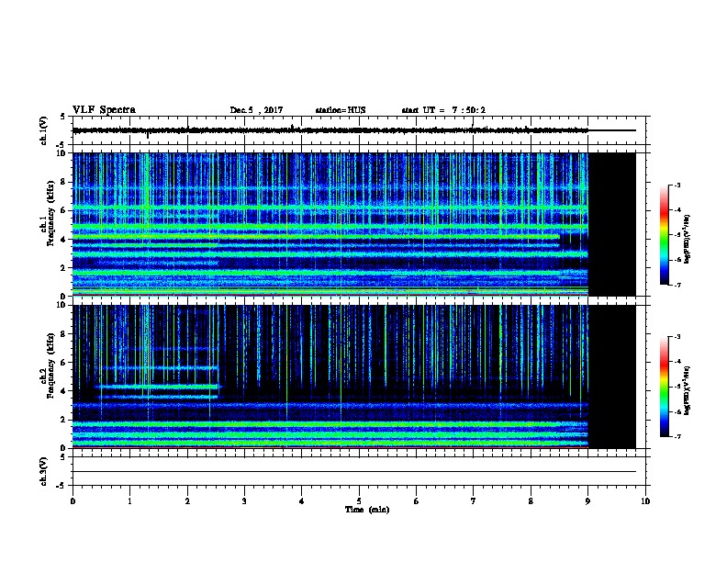This screenshot has width=727, height=562.
Task: Click the "-3" tick on ch.1 colorbar
Action: [677, 185]
